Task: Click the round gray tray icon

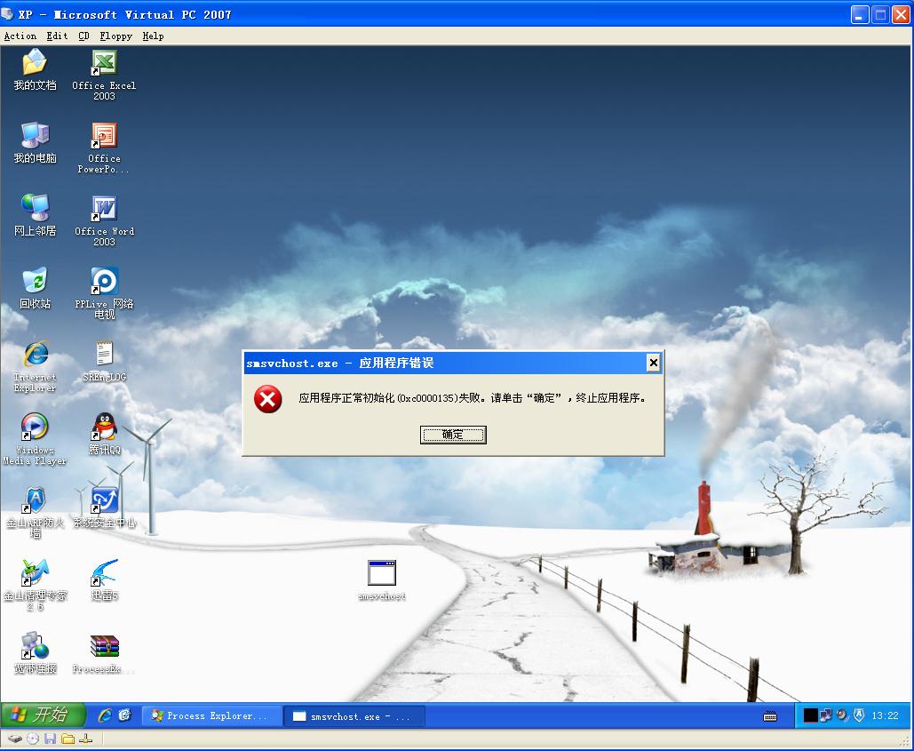Action: click(842, 715)
